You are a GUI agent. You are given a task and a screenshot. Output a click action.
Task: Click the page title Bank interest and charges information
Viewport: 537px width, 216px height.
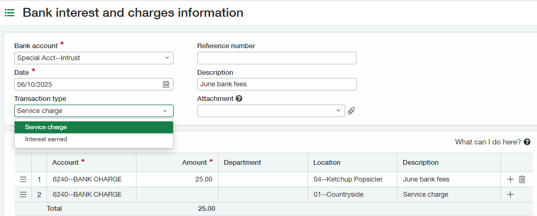coord(133,13)
